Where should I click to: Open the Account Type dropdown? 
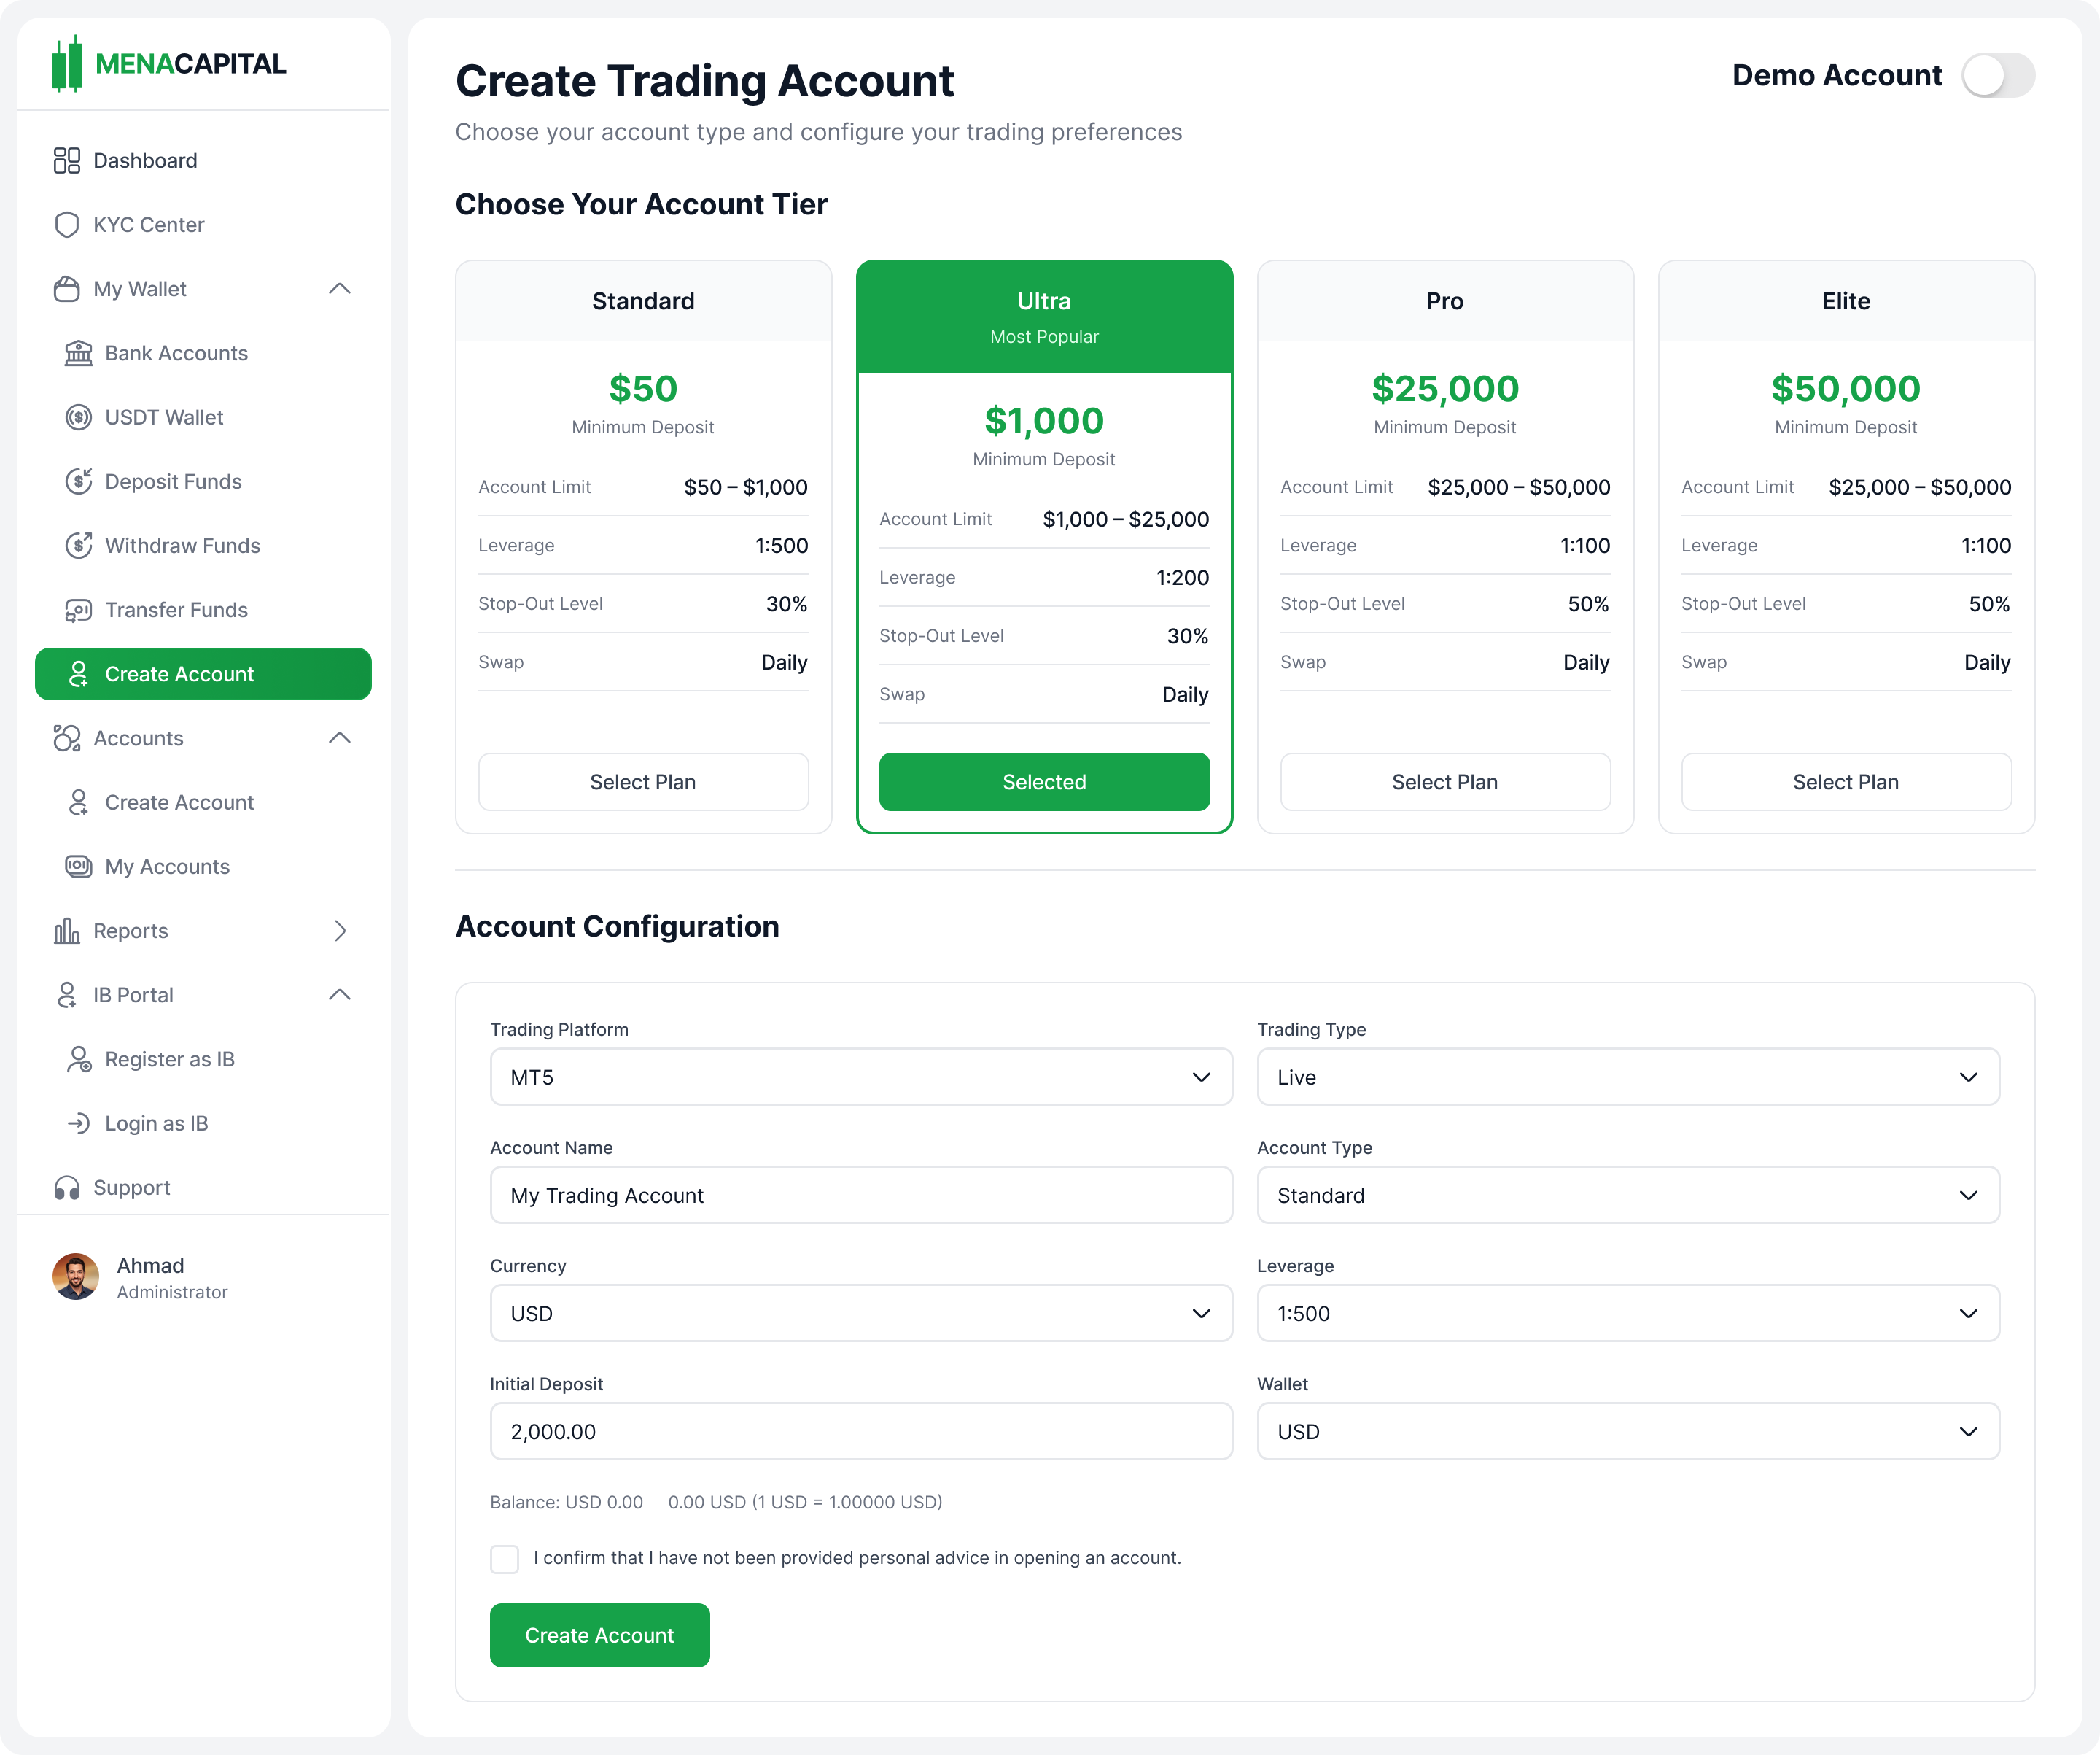1628,1196
